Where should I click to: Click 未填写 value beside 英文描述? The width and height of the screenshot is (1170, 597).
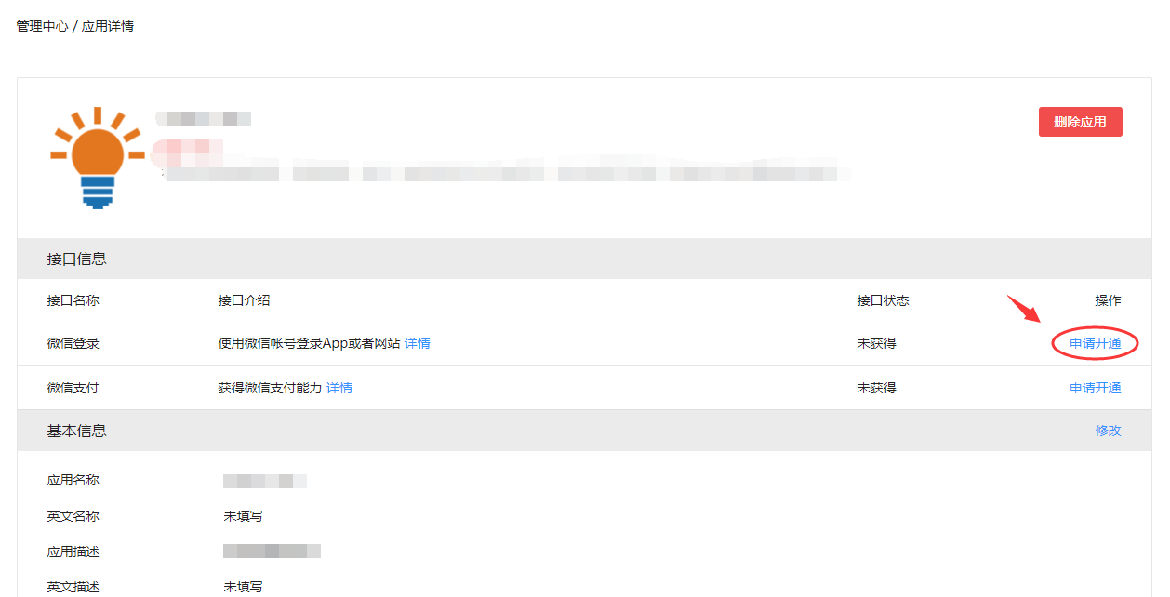[243, 587]
